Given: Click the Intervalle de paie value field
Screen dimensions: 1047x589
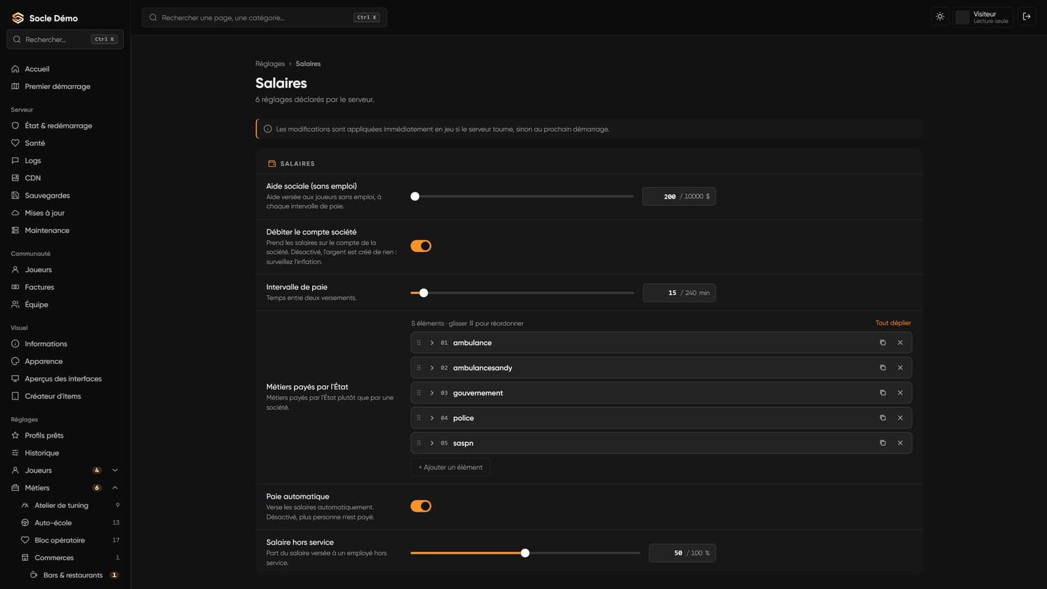Looking at the screenshot, I should 679,293.
